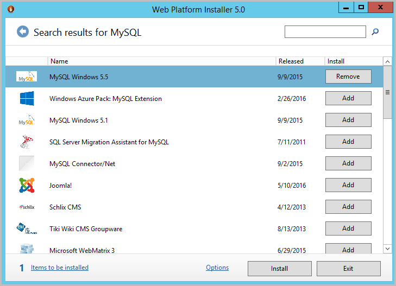The height and width of the screenshot is (286, 396).
Task: Click SQL Server Migration Assistant icon
Action: [x=27, y=142]
